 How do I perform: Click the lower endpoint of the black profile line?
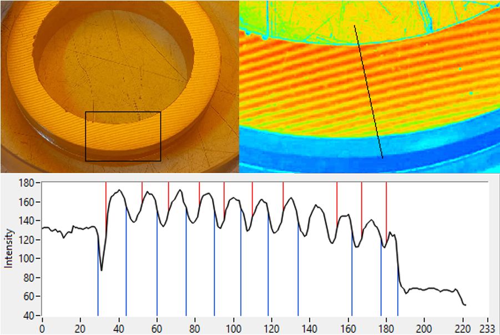pyautogui.click(x=383, y=160)
